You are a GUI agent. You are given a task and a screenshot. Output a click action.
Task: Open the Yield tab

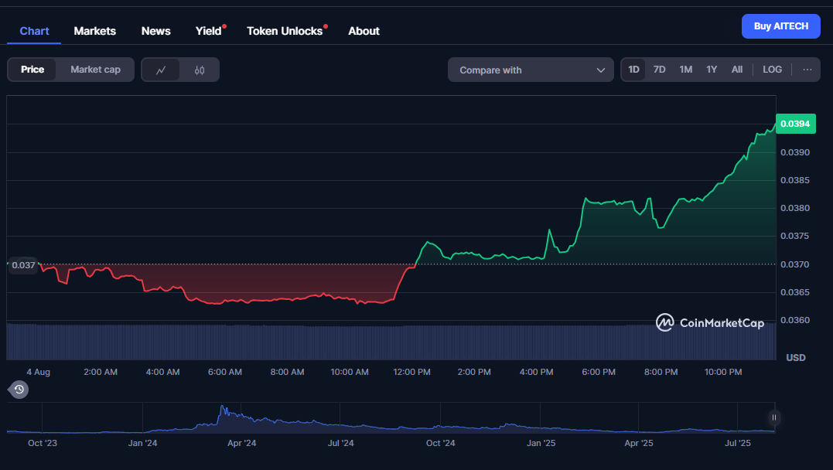click(208, 31)
